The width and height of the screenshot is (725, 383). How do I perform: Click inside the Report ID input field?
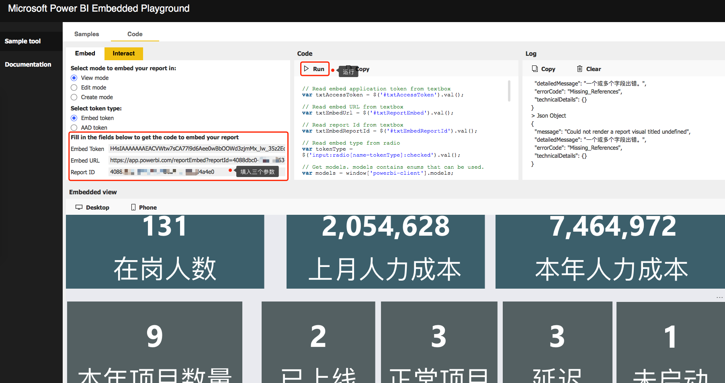pos(161,172)
